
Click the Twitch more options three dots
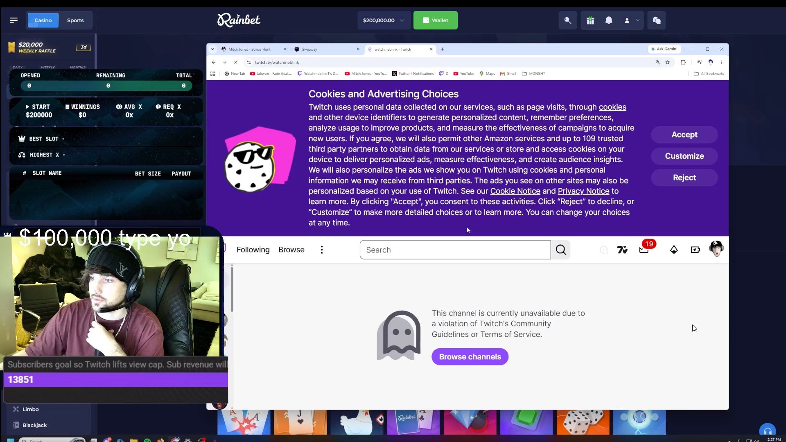tap(322, 250)
